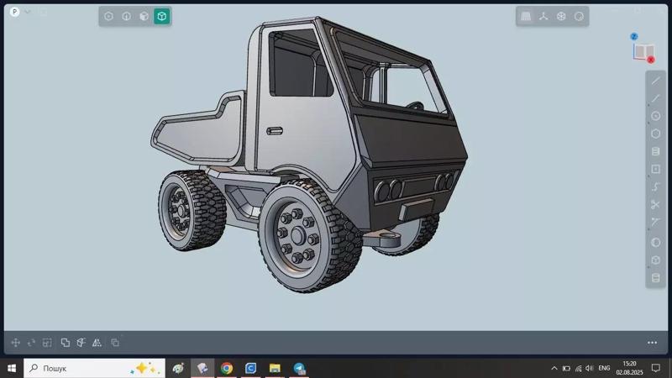The height and width of the screenshot is (378, 672).
Task: Open the dropdown arrow beside the P logo
Action: [x=28, y=12]
